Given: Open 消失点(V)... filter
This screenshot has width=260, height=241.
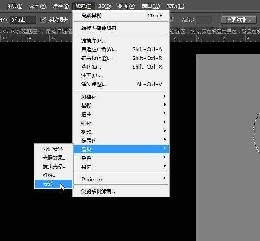Looking at the screenshot, I should point(121,84).
